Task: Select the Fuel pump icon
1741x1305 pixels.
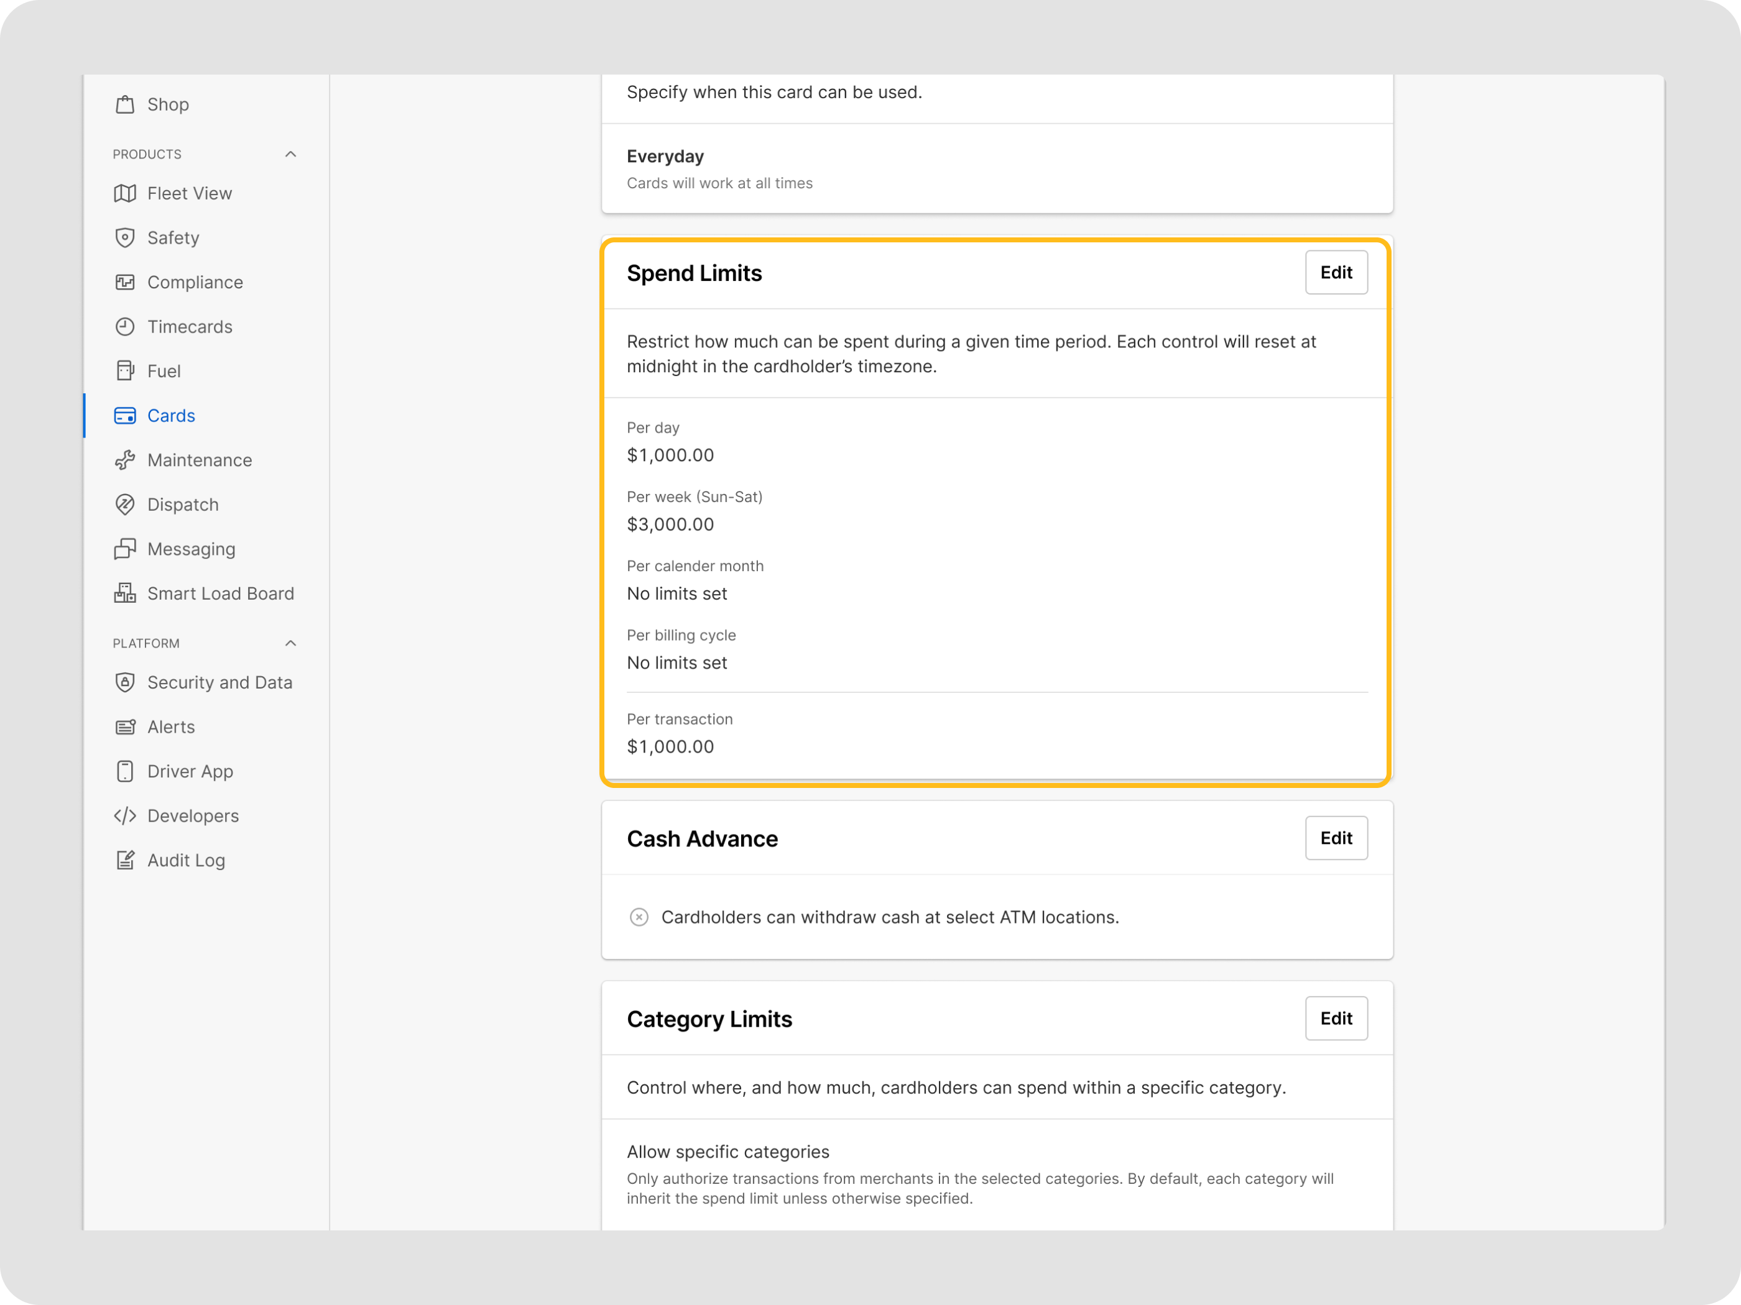Action: pyautogui.click(x=126, y=370)
